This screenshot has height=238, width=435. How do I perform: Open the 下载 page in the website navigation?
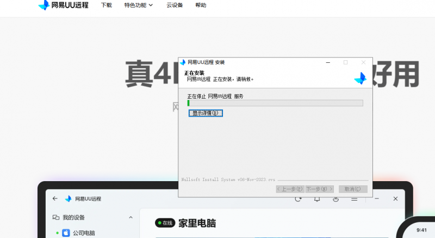point(106,5)
